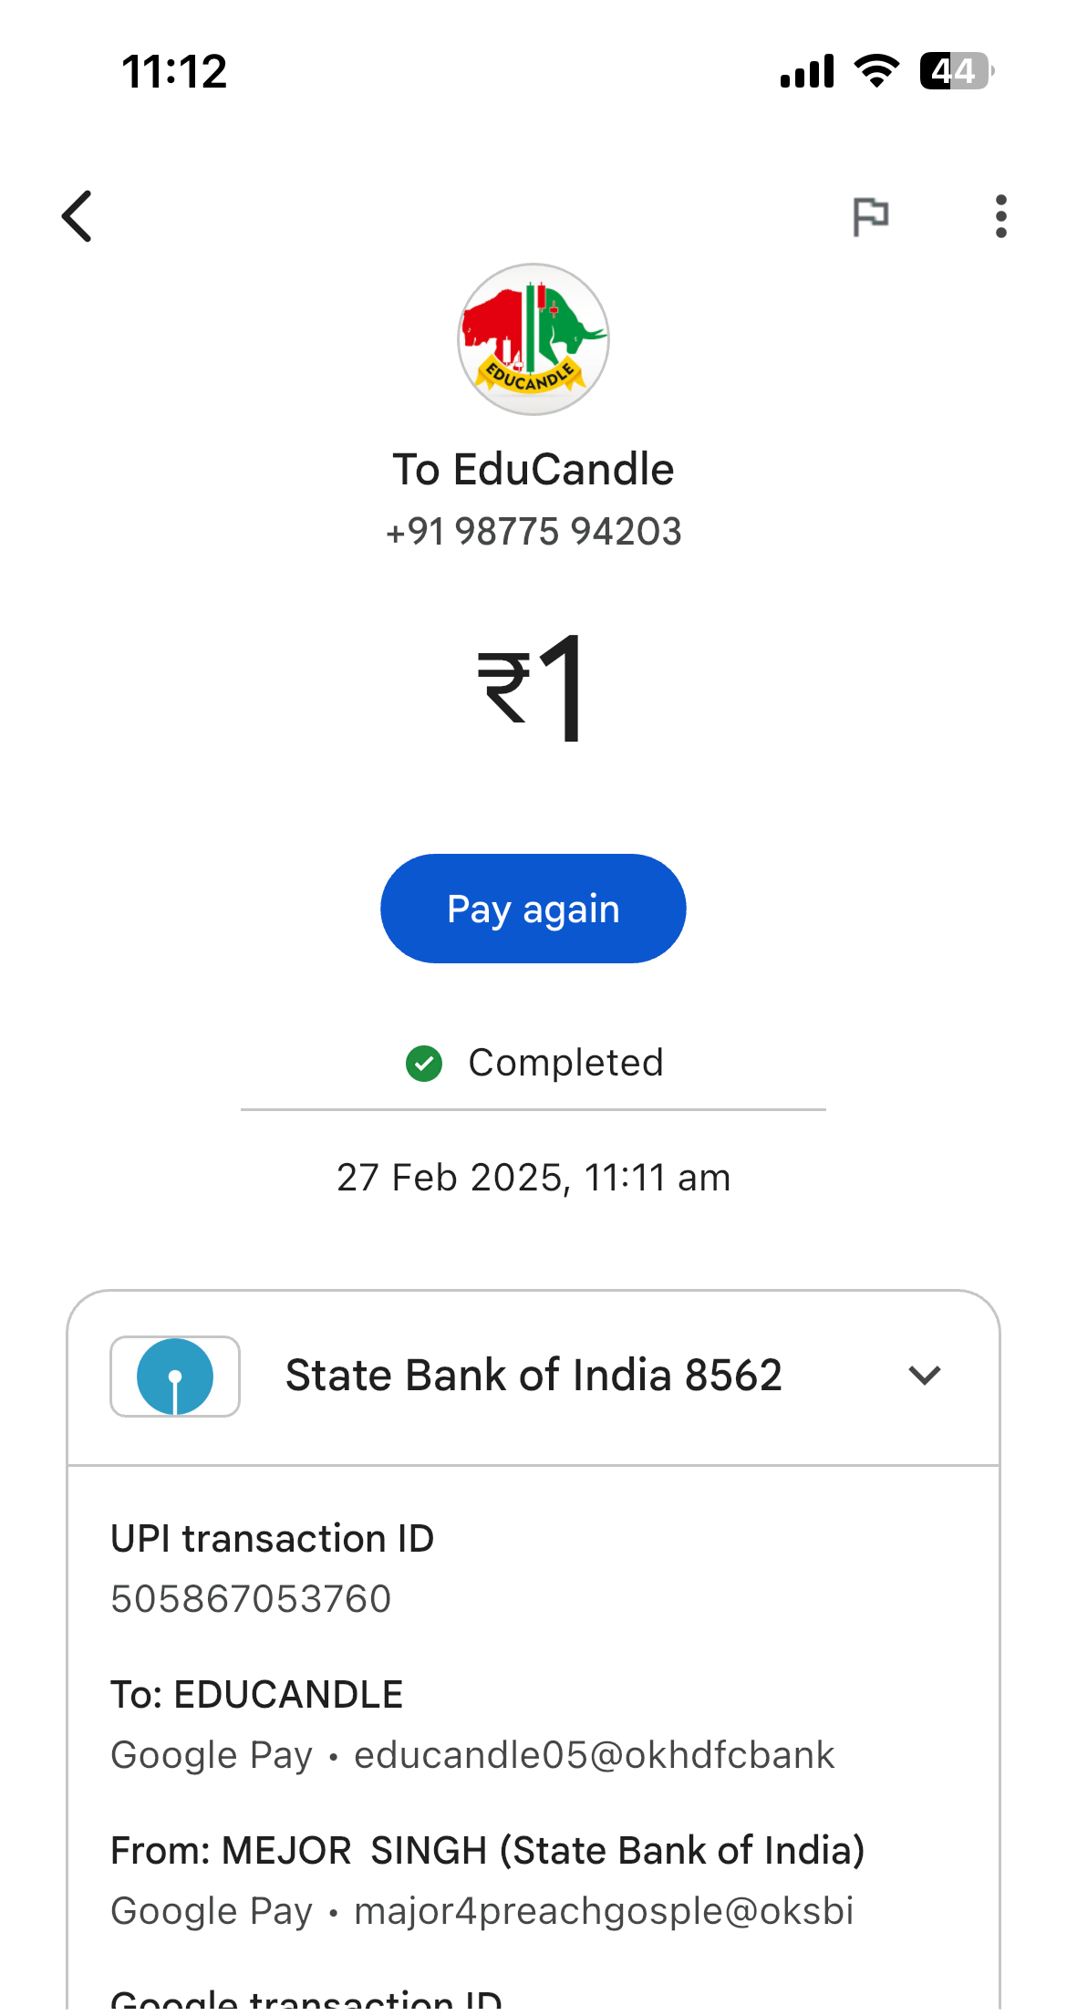The width and height of the screenshot is (1067, 2016).
Task: Tap the 11:12 clock in status bar
Action: [x=174, y=71]
